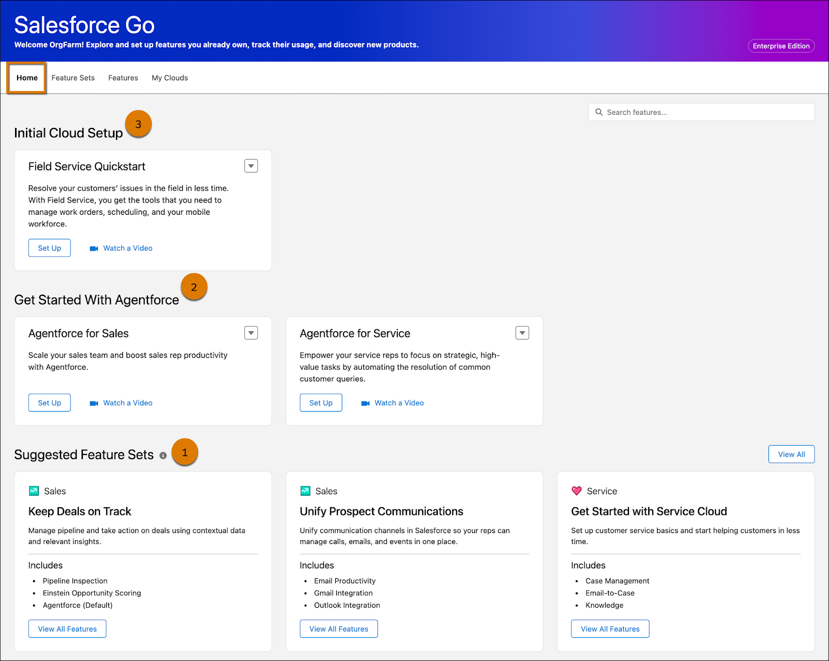The width and height of the screenshot is (829, 661).
Task: Watch a Video for Agentforce for Service
Action: pyautogui.click(x=399, y=403)
